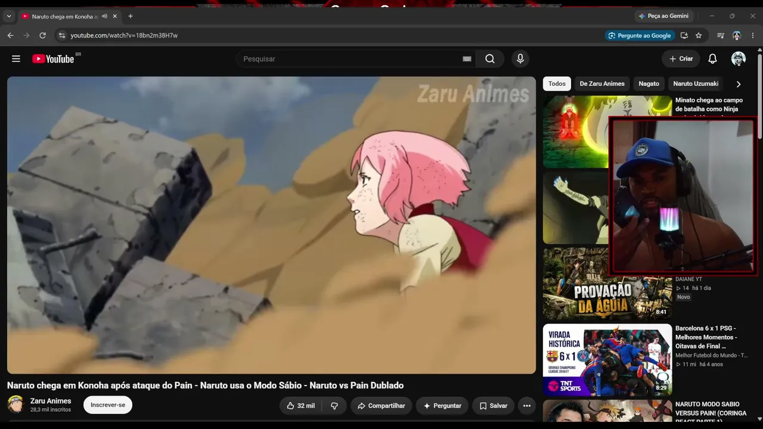Open Zaru Animes channel avatar

coord(15,405)
